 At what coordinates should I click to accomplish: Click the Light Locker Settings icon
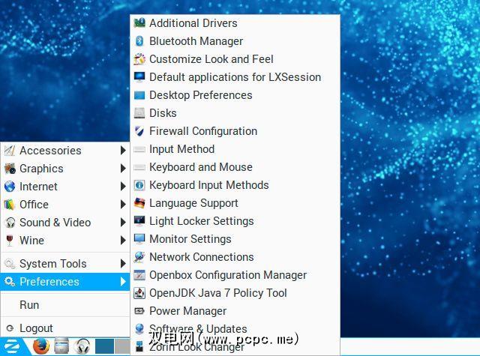pos(139,221)
